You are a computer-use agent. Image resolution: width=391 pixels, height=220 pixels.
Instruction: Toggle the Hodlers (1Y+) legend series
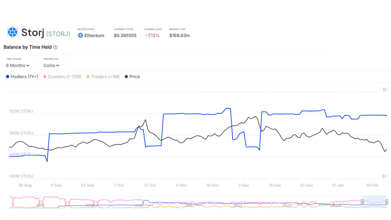pyautogui.click(x=22, y=77)
